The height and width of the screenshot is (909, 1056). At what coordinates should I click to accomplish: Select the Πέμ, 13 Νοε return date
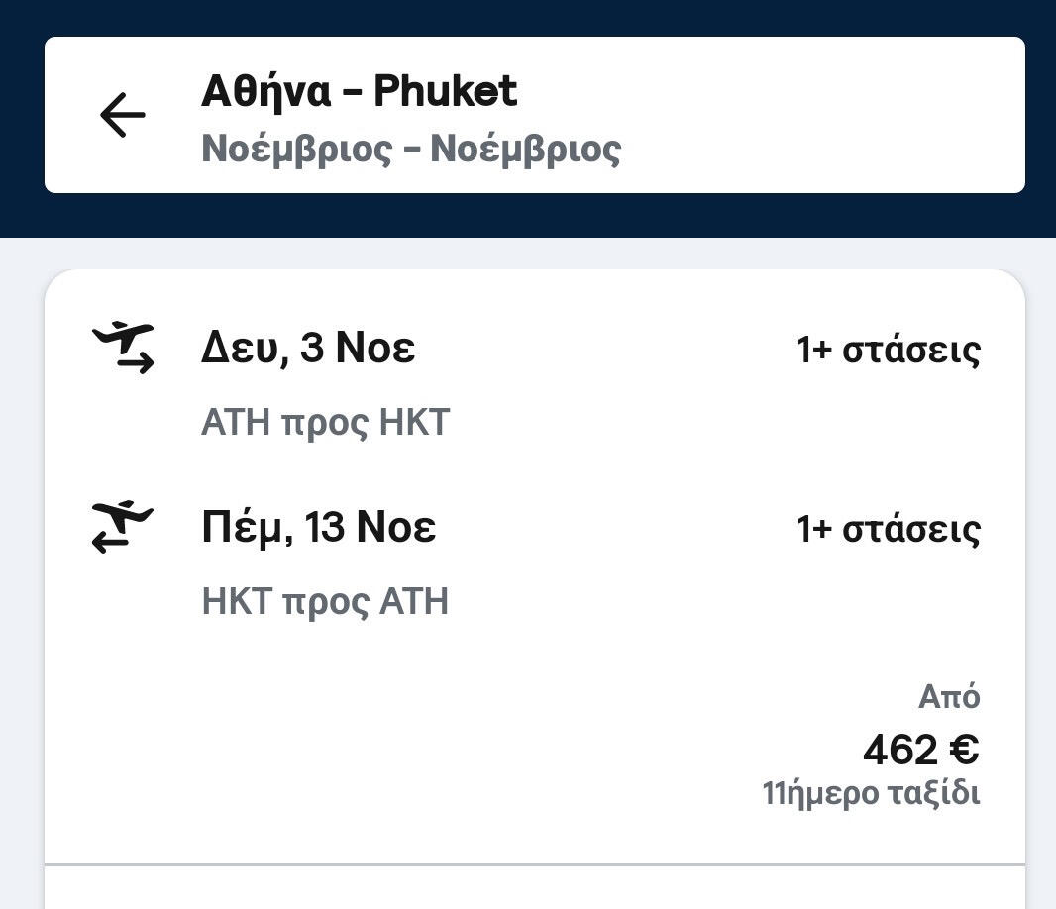[x=318, y=528]
